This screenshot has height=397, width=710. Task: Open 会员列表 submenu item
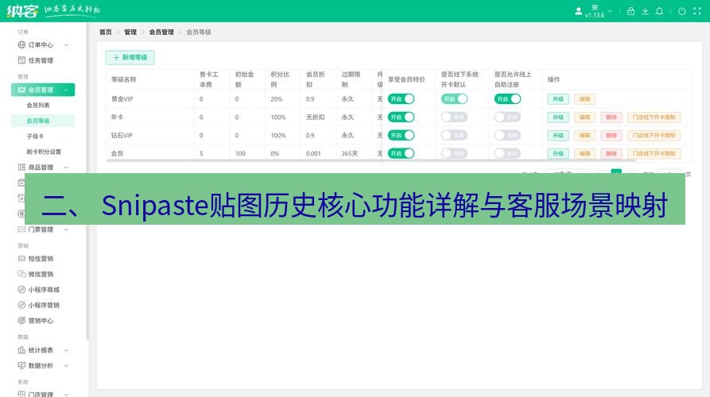pos(38,106)
